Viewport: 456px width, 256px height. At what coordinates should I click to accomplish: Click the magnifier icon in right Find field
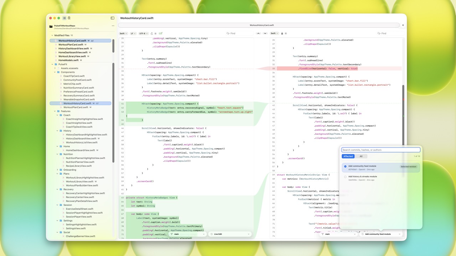(x=379, y=33)
